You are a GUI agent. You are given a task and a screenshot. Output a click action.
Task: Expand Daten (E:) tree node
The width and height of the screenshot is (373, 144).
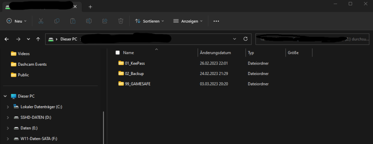(8, 128)
